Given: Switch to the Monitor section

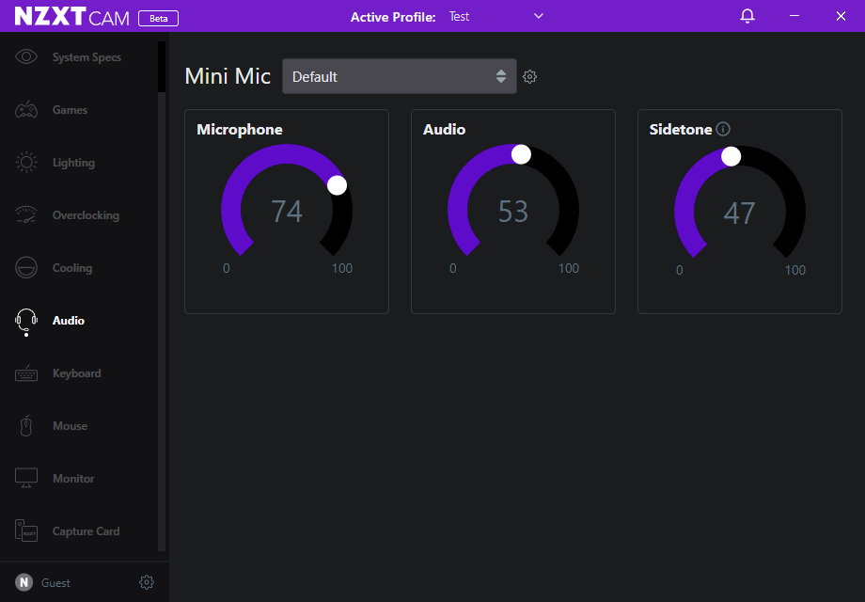Looking at the screenshot, I should point(73,479).
